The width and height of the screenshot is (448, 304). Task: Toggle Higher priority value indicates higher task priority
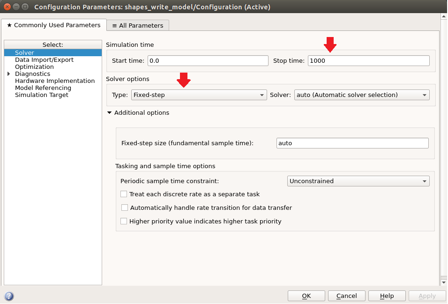pyautogui.click(x=124, y=222)
